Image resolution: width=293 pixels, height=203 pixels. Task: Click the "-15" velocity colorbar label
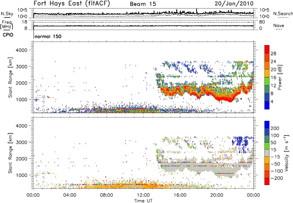tap(276, 156)
